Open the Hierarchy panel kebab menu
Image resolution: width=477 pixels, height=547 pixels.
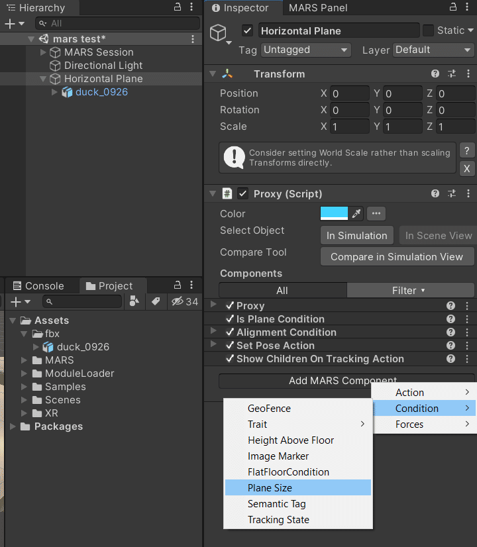click(191, 7)
